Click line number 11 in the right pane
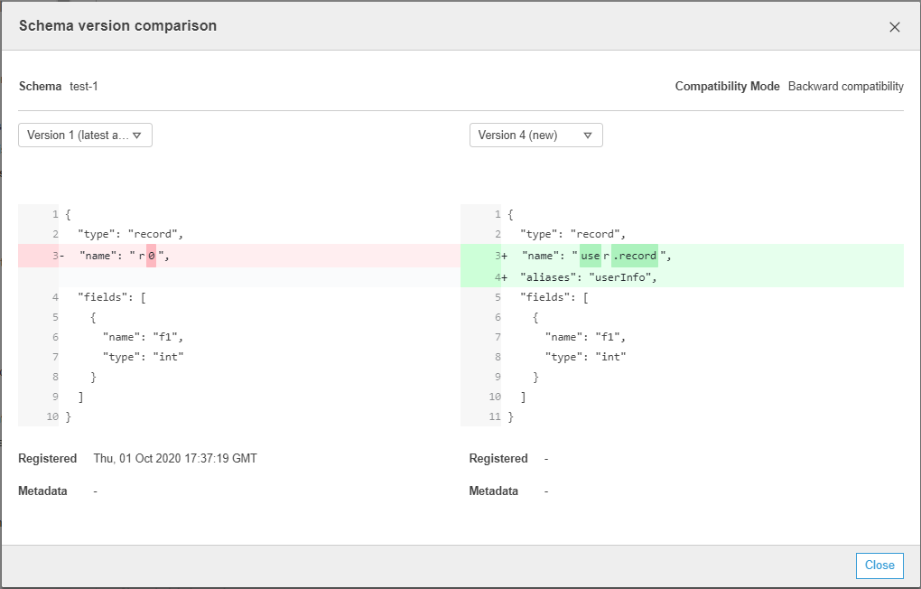 point(494,416)
